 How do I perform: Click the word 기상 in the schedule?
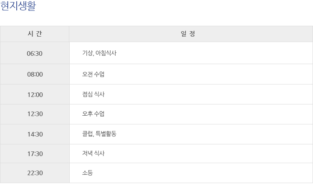(87, 53)
